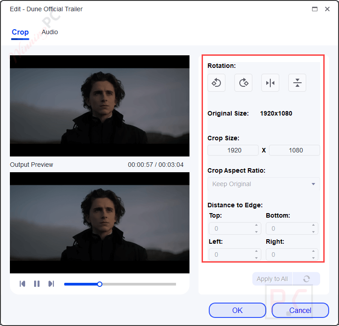Viewport: 339px width, 326px height.
Task: Increase the Right distance value
Action: tap(313, 251)
